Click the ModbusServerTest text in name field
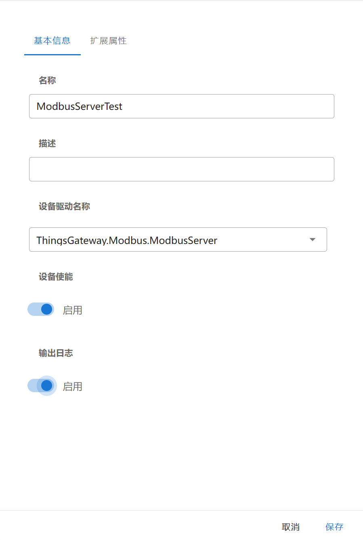This screenshot has height=540, width=363. click(x=80, y=106)
